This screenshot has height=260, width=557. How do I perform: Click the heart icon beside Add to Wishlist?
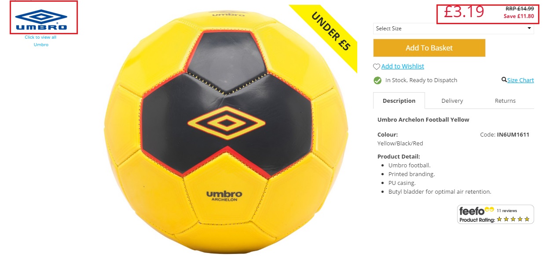pos(377,67)
